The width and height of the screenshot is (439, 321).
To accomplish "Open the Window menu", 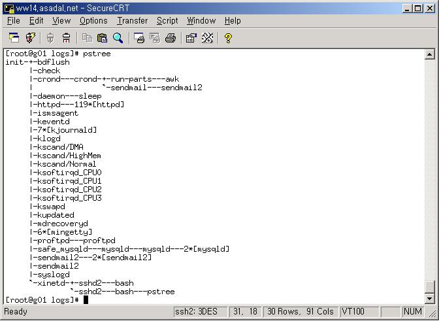I will point(201,21).
